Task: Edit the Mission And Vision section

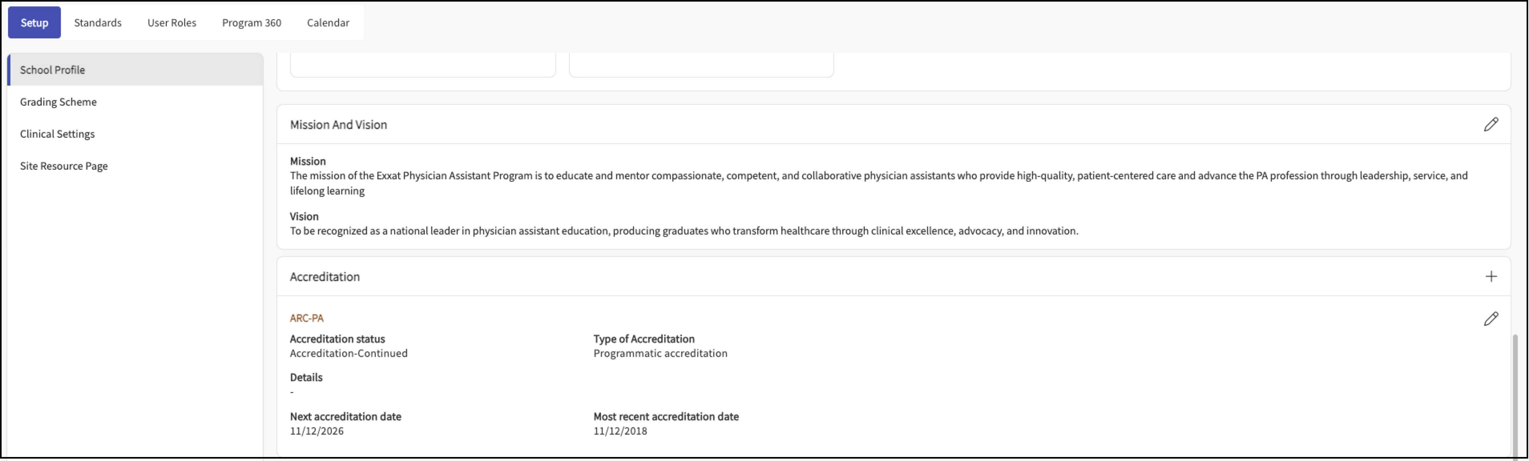Action: click(1491, 124)
